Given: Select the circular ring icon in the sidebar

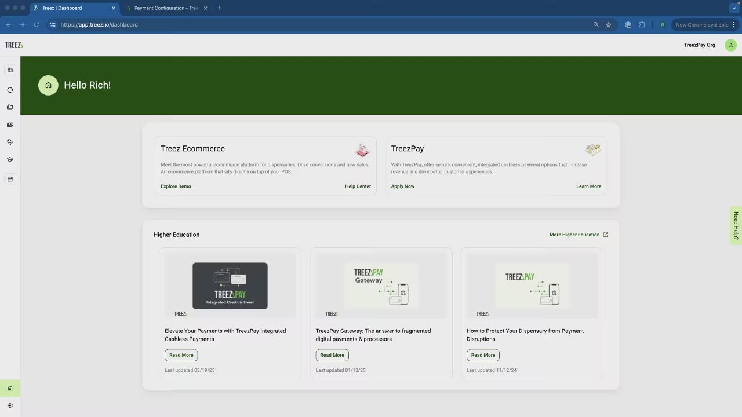Looking at the screenshot, I should (x=10, y=90).
